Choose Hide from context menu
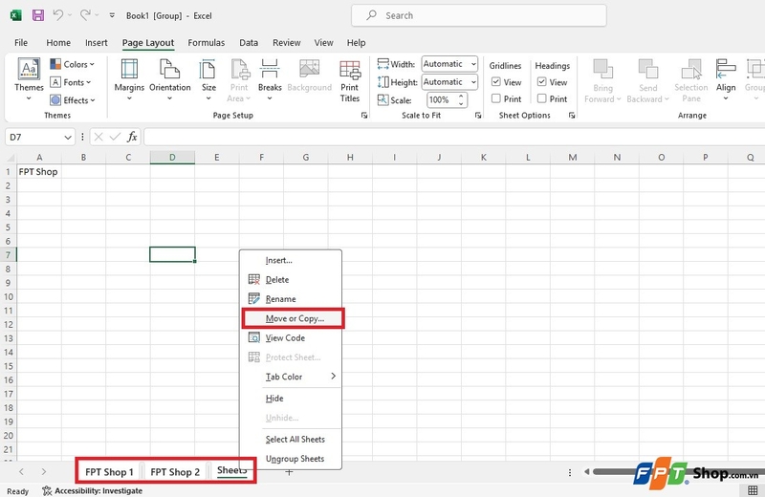The width and height of the screenshot is (765, 497). (x=292, y=399)
